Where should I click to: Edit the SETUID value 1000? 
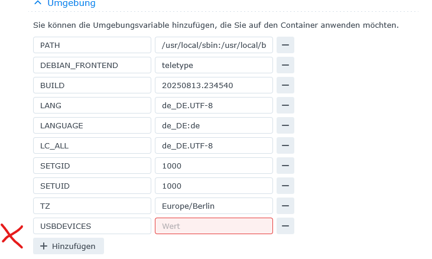pos(213,186)
